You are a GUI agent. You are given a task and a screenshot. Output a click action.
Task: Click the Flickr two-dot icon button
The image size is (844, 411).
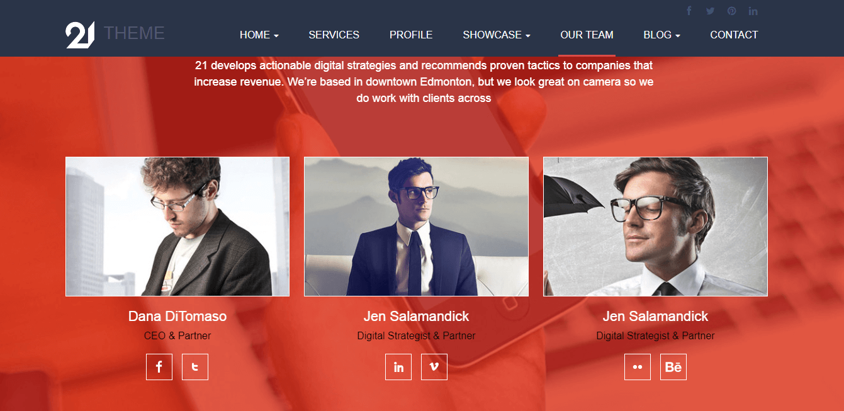tap(638, 367)
